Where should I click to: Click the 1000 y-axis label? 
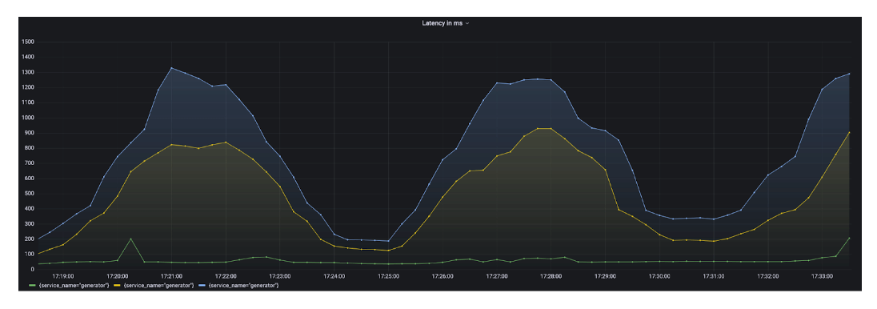28,118
